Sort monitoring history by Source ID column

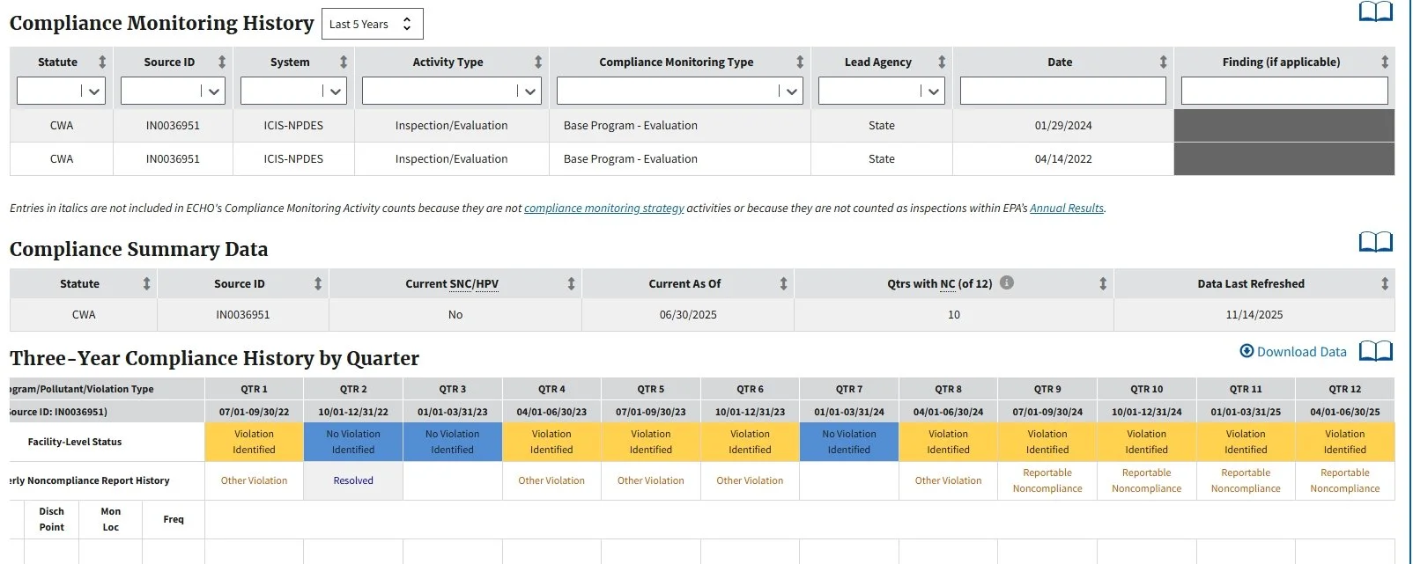tap(222, 62)
